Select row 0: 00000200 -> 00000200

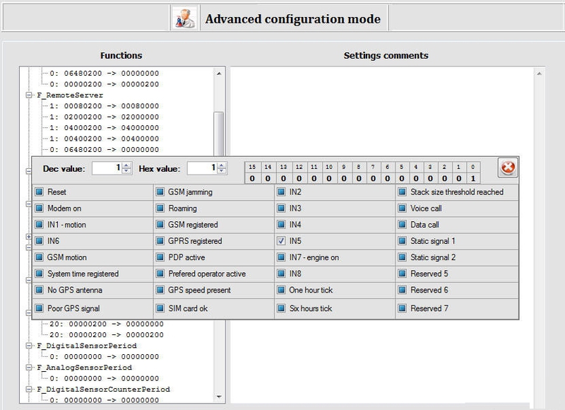click(x=104, y=84)
